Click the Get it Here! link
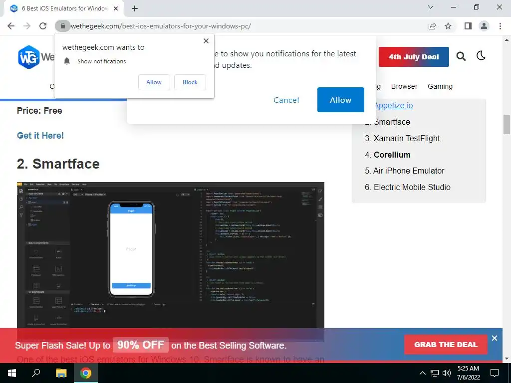 pos(40,136)
